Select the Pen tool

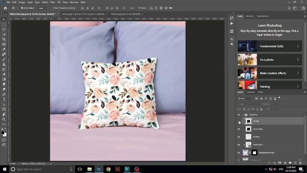tap(4, 94)
